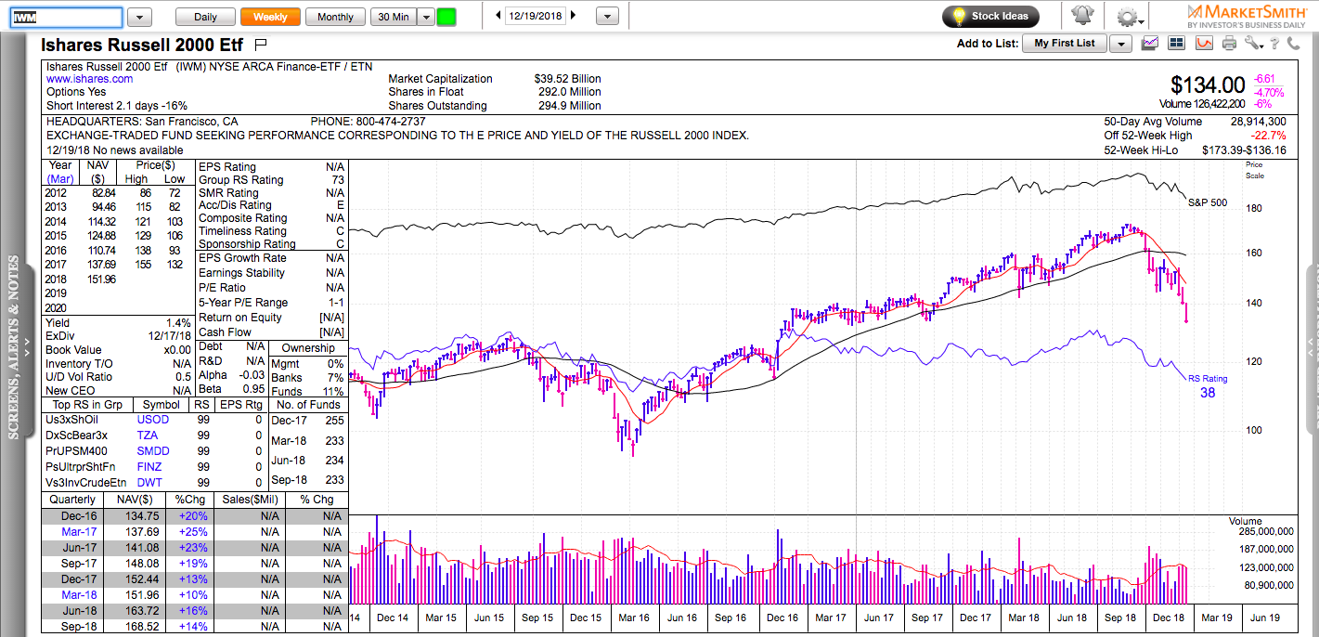
Task: Open help with the question mark icon
Action: coord(1276,43)
